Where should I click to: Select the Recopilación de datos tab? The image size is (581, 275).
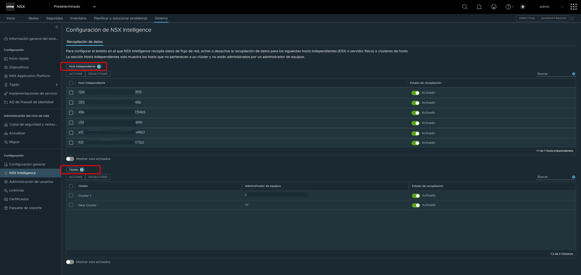tap(85, 42)
